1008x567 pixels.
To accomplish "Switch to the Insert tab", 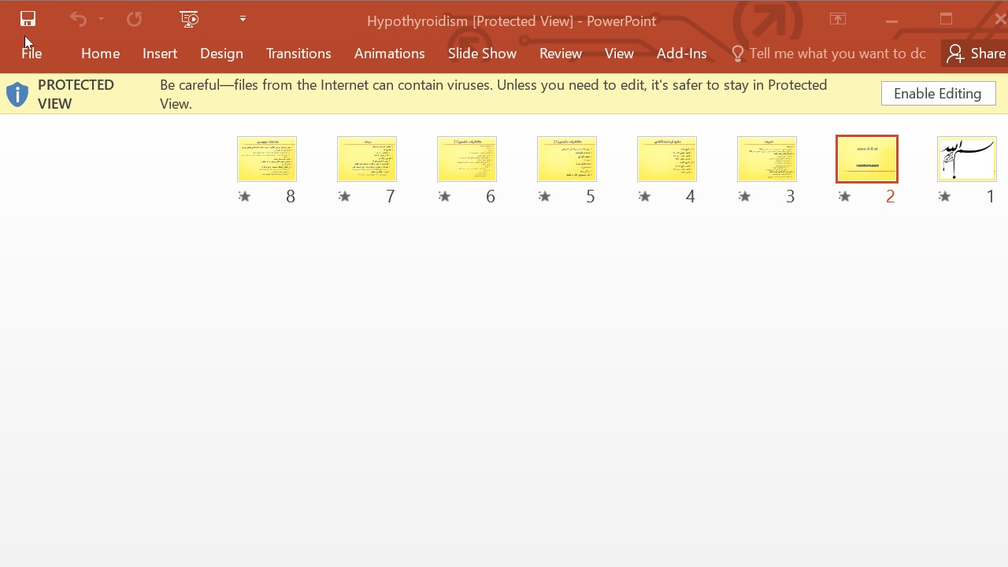I will pos(160,54).
